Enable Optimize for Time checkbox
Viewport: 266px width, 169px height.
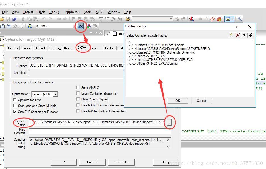click(x=15, y=100)
